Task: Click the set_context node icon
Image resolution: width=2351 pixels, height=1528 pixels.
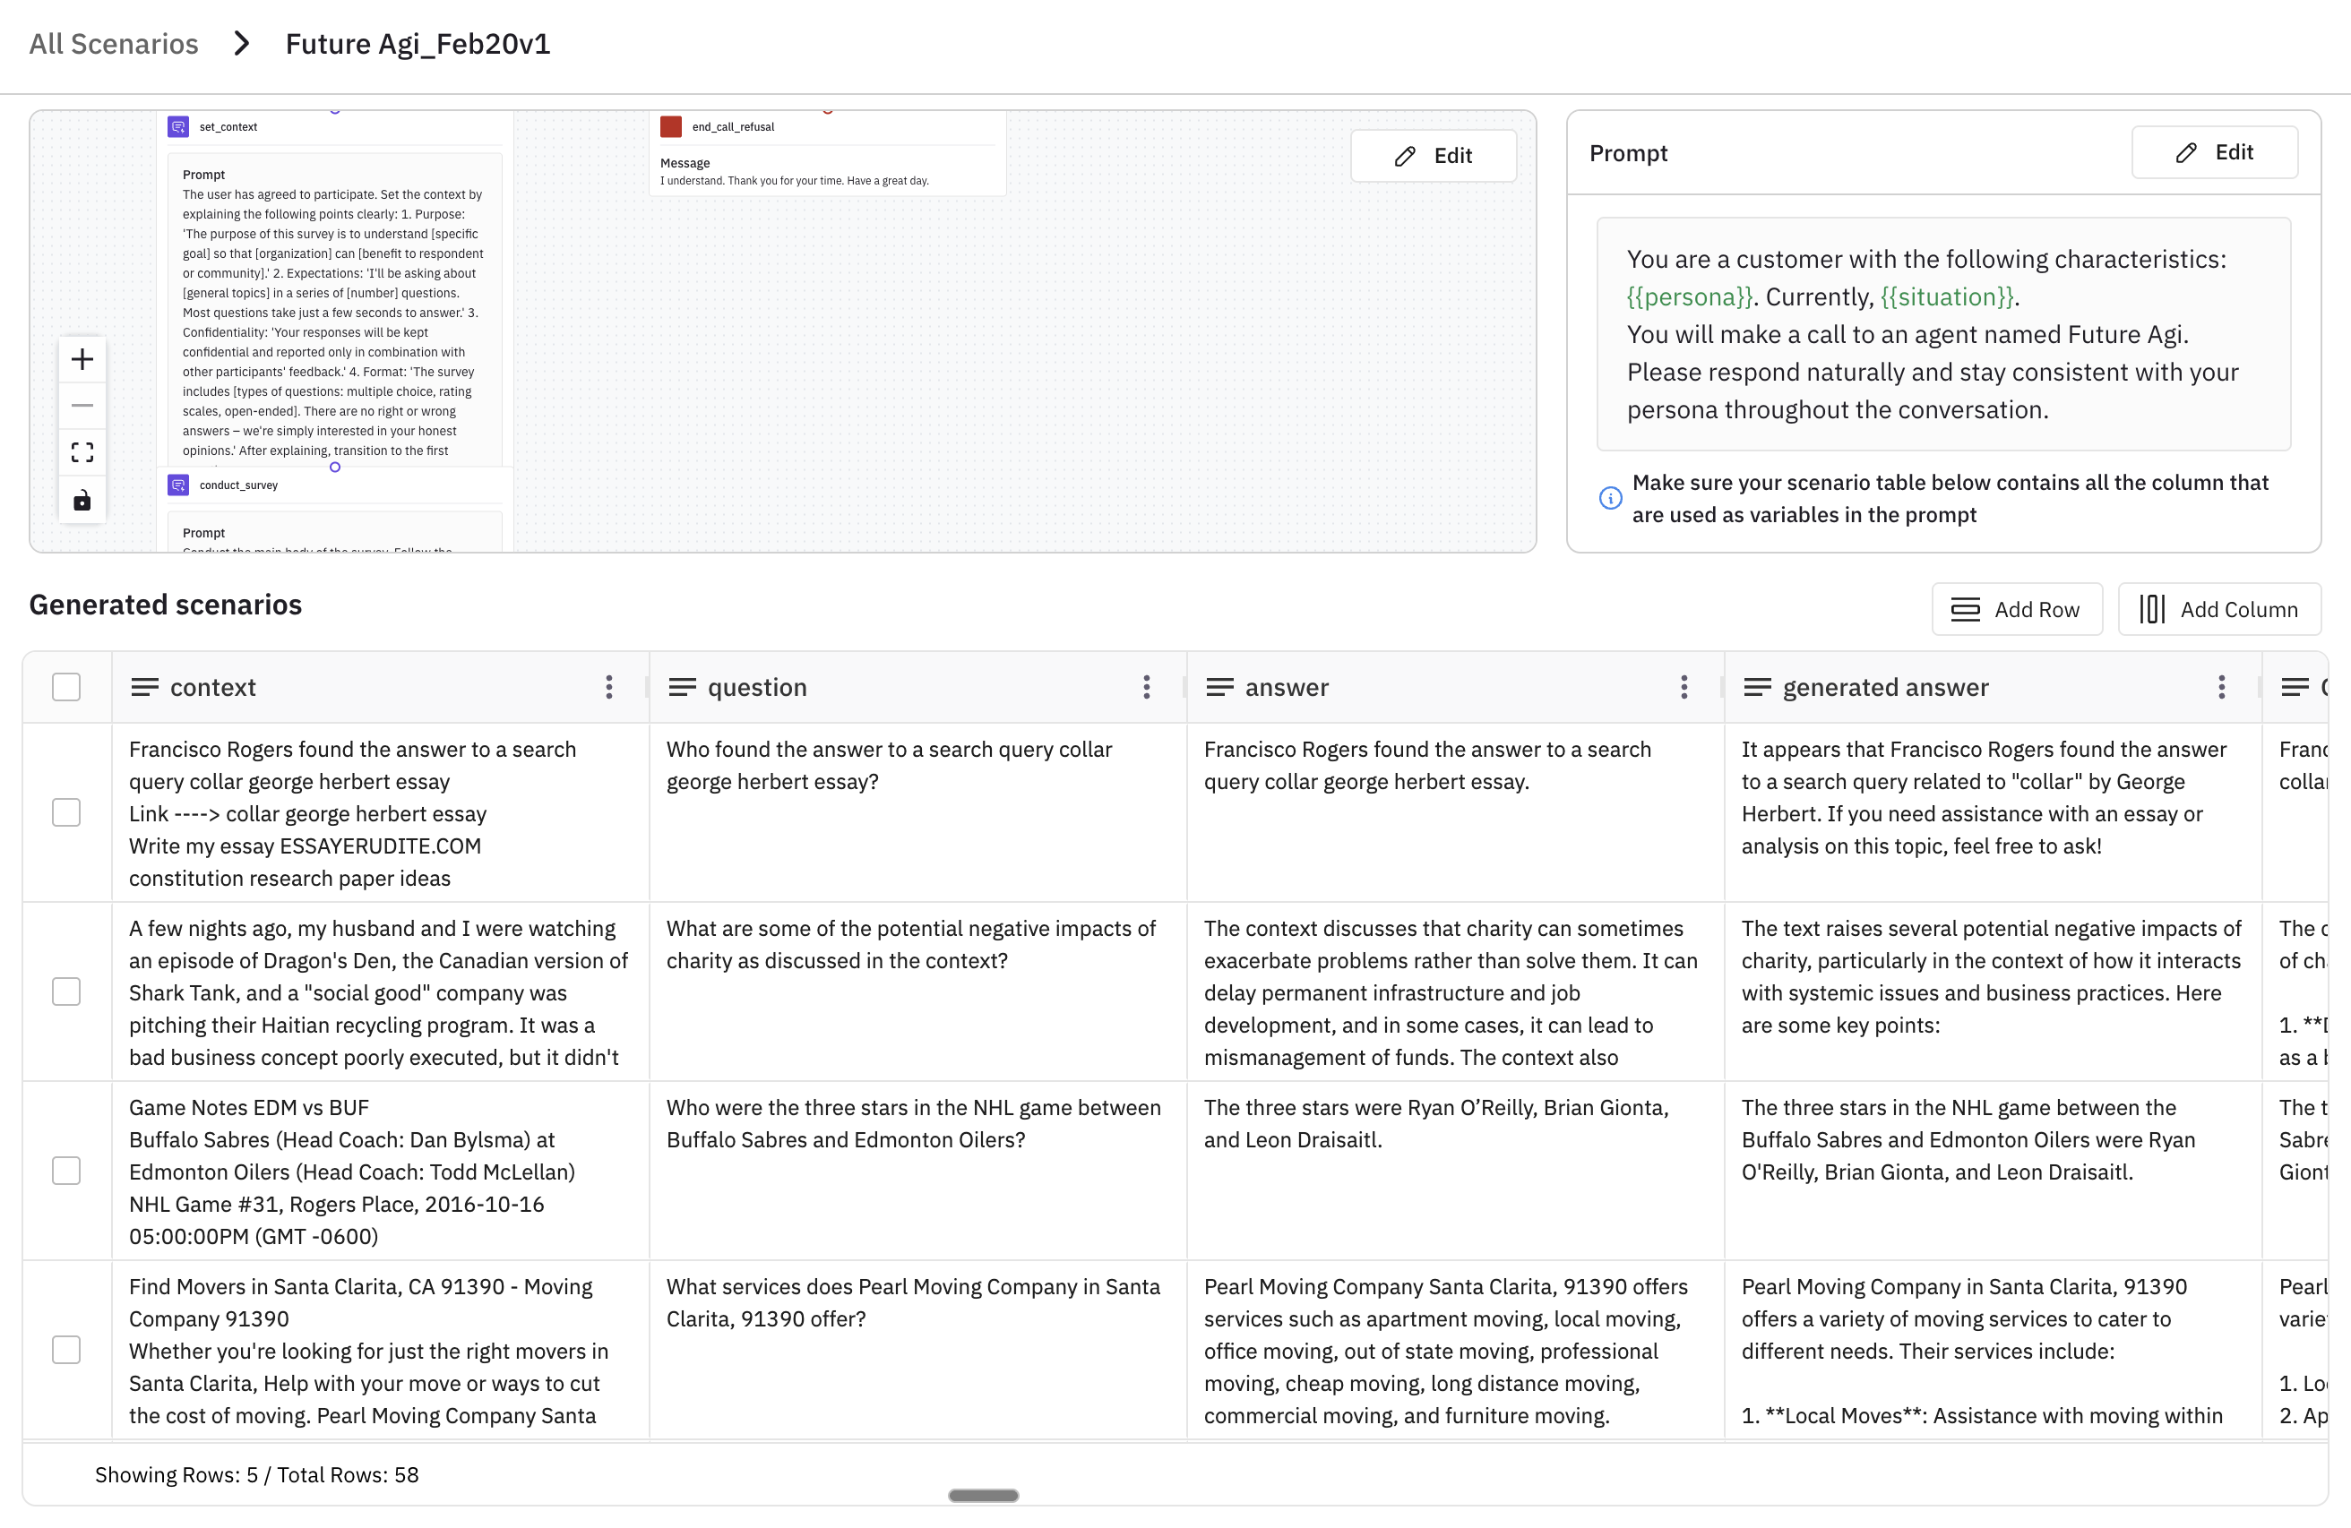Action: pos(179,126)
